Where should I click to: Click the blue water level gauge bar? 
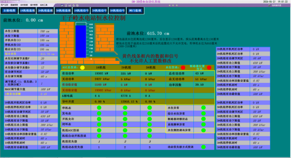[x=81, y=42]
